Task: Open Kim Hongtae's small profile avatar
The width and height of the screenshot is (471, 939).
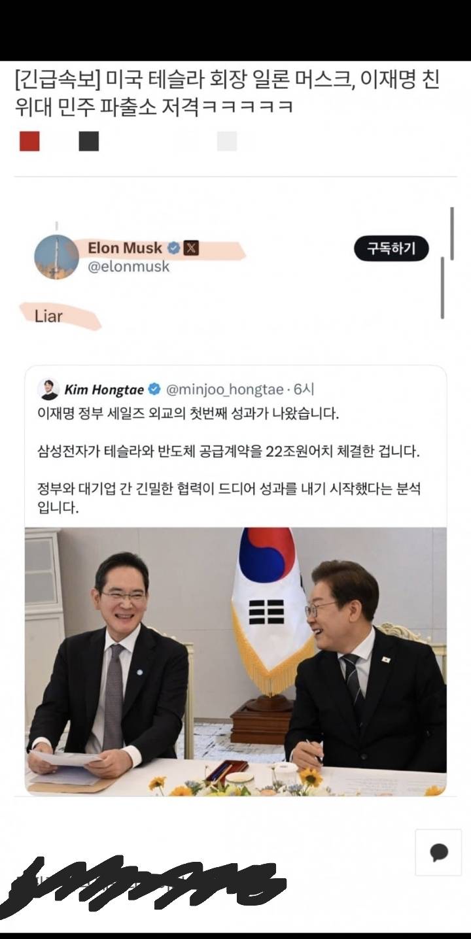Action: [48, 389]
